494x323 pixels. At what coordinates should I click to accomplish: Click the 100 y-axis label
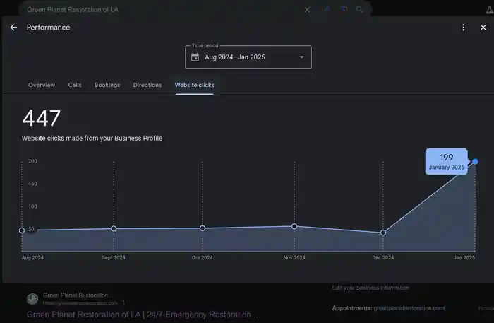32,206
